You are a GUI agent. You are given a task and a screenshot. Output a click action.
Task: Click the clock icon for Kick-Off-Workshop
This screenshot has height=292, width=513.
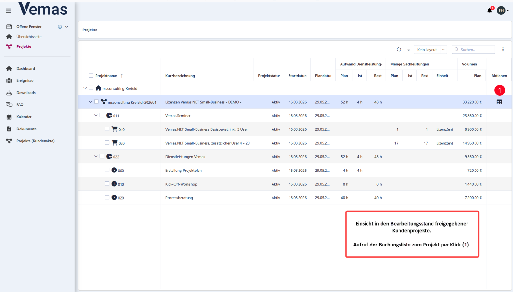click(114, 184)
